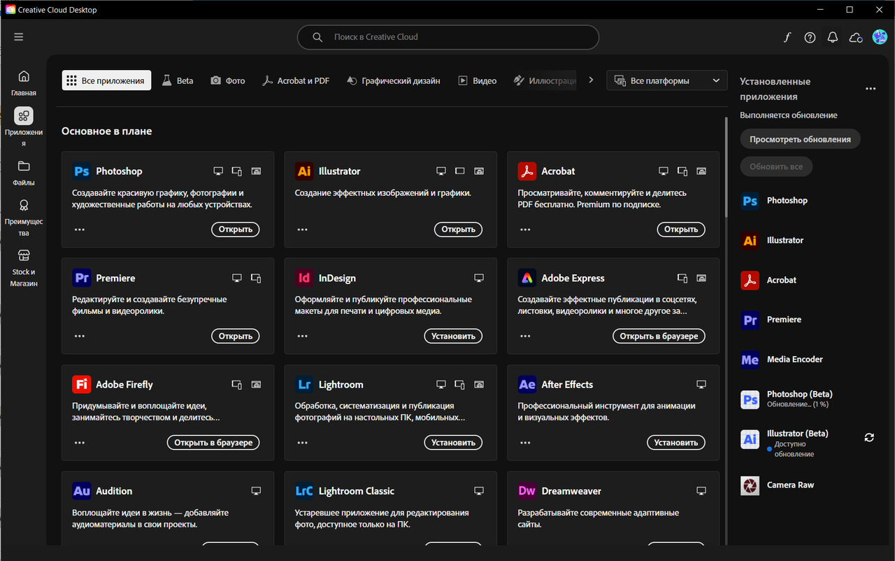Viewport: 895px width, 561px height.
Task: Switch to the Графический дизайн tab
Action: 393,80
